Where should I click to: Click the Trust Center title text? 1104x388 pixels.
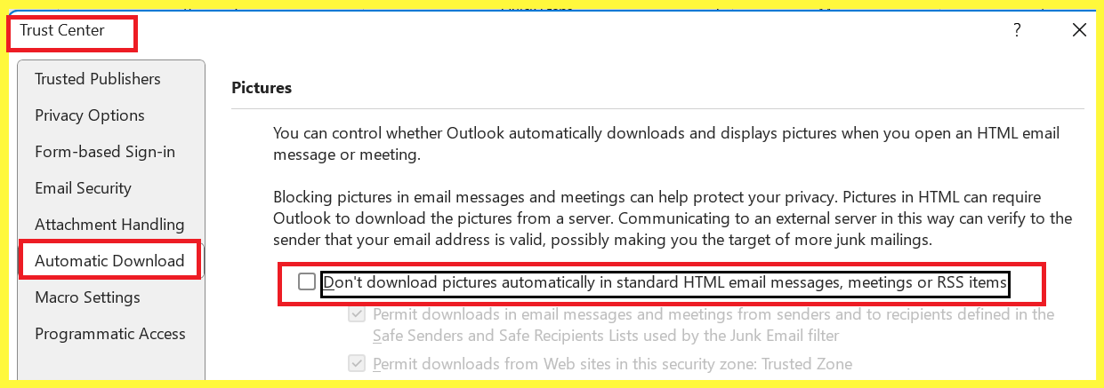(62, 30)
